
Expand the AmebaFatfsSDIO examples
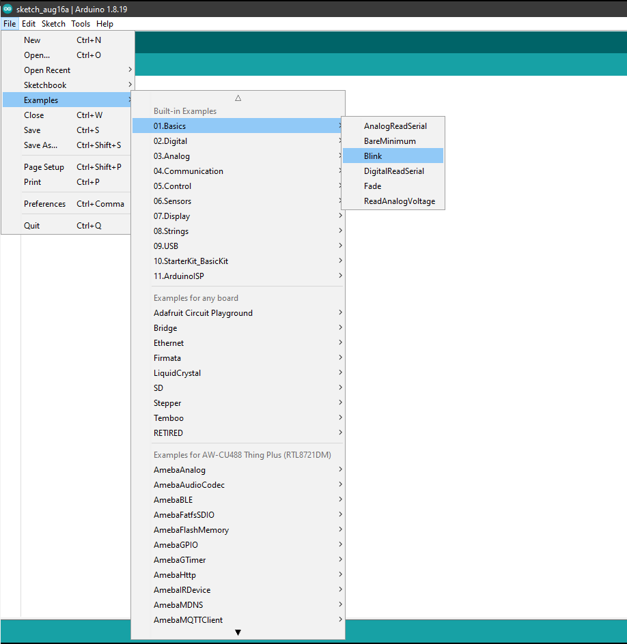tap(238, 515)
